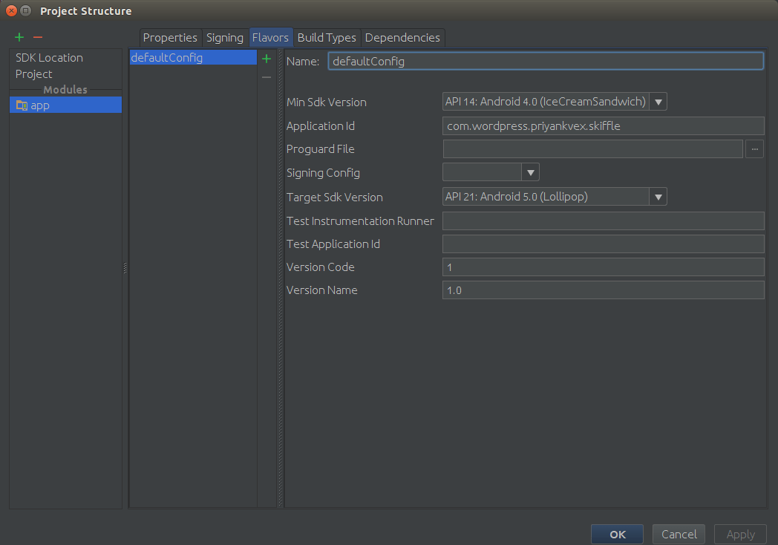Click the Cancel button
Screen dimensions: 778x545
click(679, 534)
